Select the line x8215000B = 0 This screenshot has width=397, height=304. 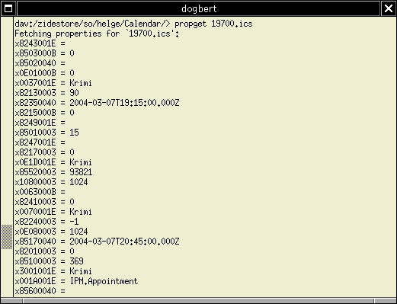click(x=44, y=113)
